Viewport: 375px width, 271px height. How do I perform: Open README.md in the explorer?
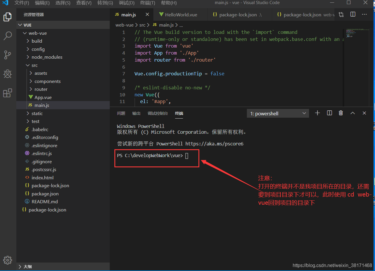point(63,202)
